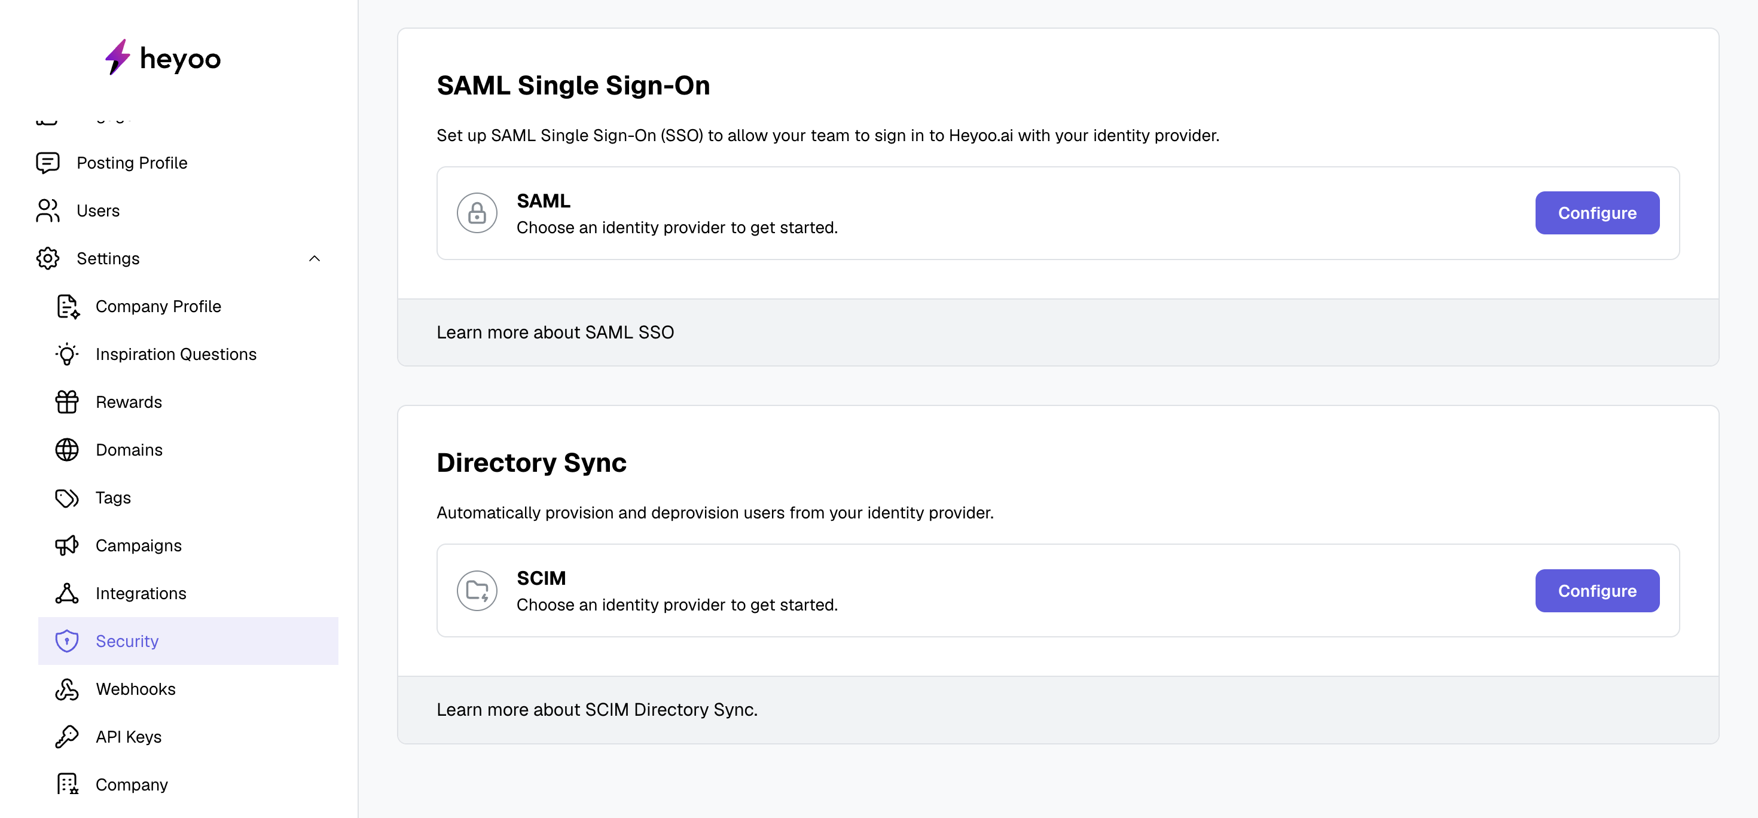Screen dimensions: 1758x818
Task: Click the SAML padlock icon
Action: pyautogui.click(x=477, y=213)
